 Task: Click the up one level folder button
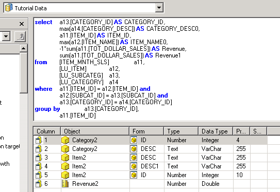click(20, 36)
